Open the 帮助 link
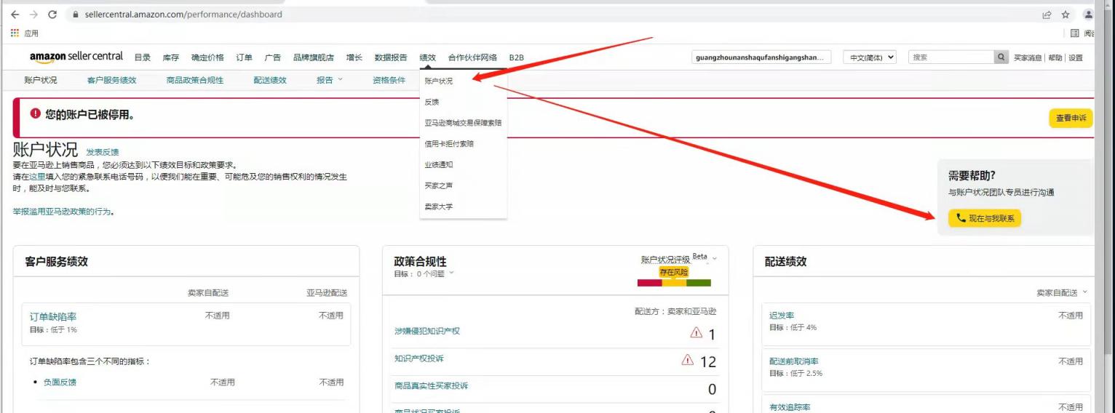1115x413 pixels. click(1055, 57)
